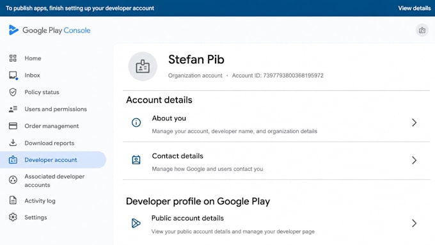This screenshot has width=435, height=245.
Task: Click 'Manage your account, developer name' description
Action: tap(234, 131)
